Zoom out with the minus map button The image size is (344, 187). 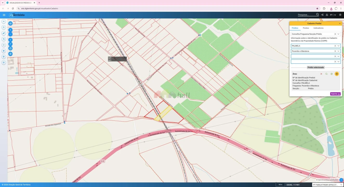click(10, 34)
